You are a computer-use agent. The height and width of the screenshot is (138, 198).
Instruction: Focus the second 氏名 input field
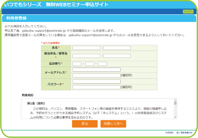click(x=117, y=48)
